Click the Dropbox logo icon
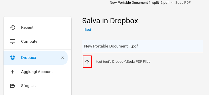 click(x=13, y=58)
